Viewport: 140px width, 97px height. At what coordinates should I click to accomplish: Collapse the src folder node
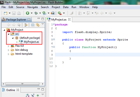pos(8,34)
